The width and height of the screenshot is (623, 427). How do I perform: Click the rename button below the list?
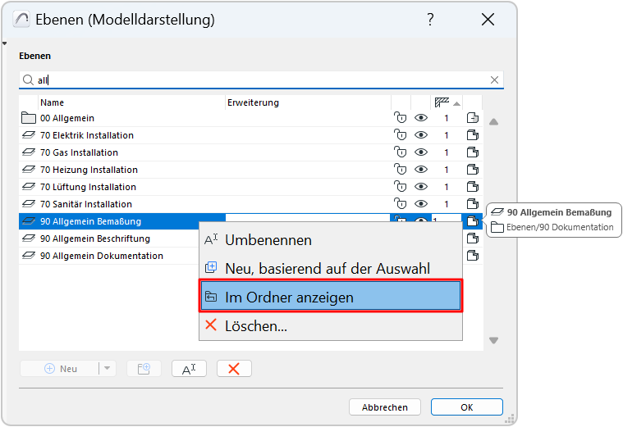(x=189, y=369)
